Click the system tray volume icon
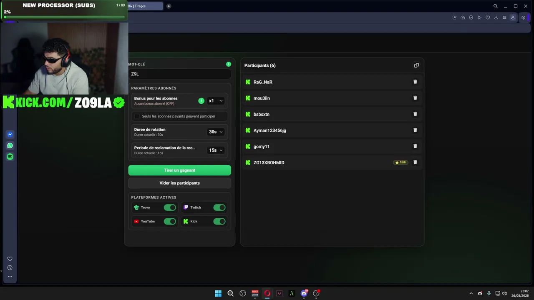Viewport: 534px width, 300px height. tap(504, 293)
